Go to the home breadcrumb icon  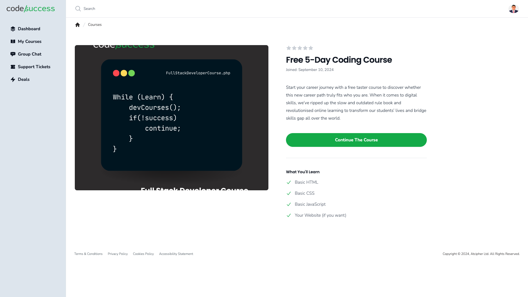[x=78, y=25]
